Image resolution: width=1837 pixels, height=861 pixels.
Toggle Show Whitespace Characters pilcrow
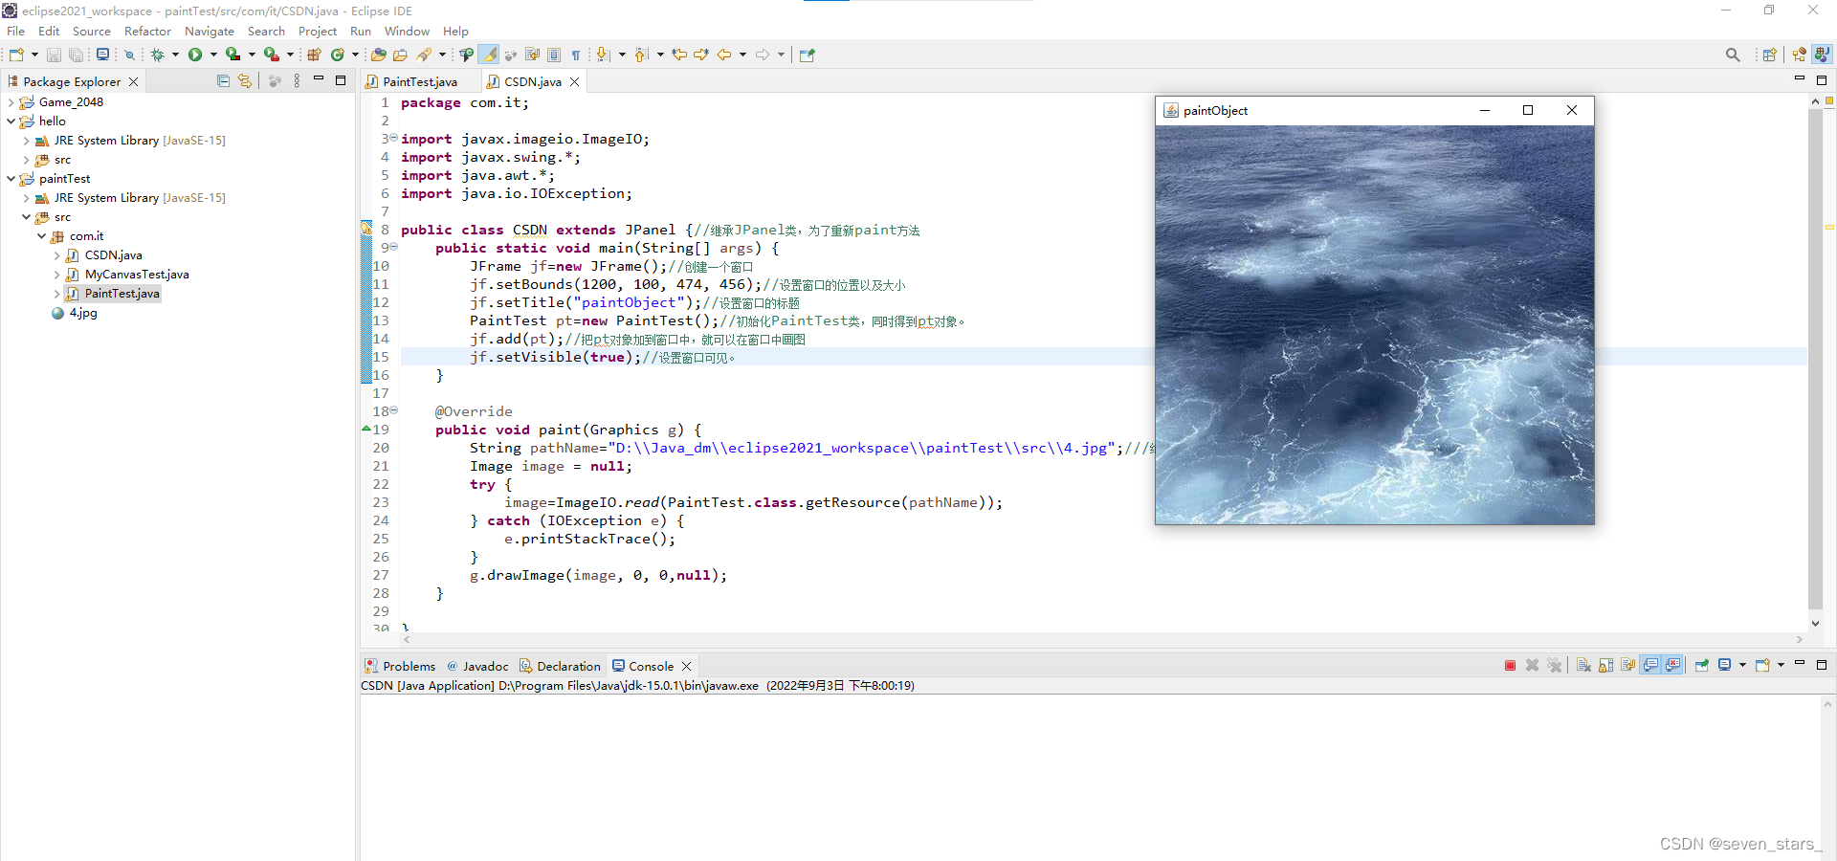[576, 55]
